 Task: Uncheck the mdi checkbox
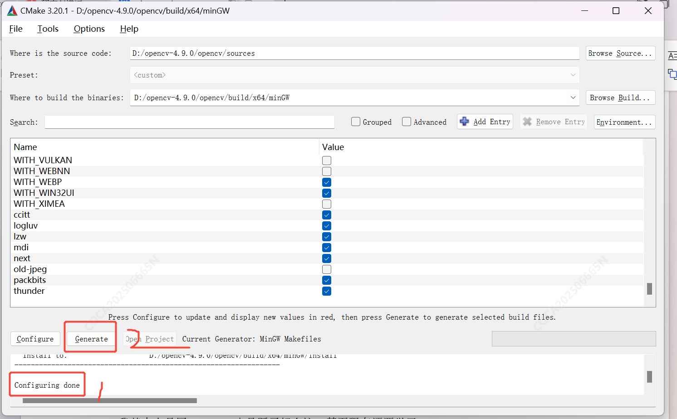pyautogui.click(x=327, y=248)
